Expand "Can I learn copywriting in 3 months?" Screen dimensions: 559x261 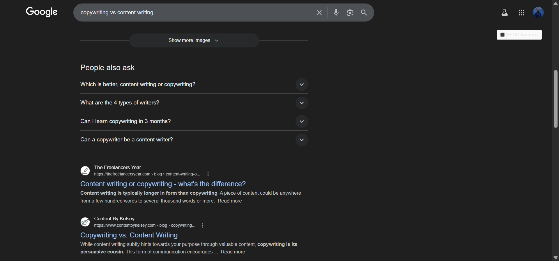[194, 121]
